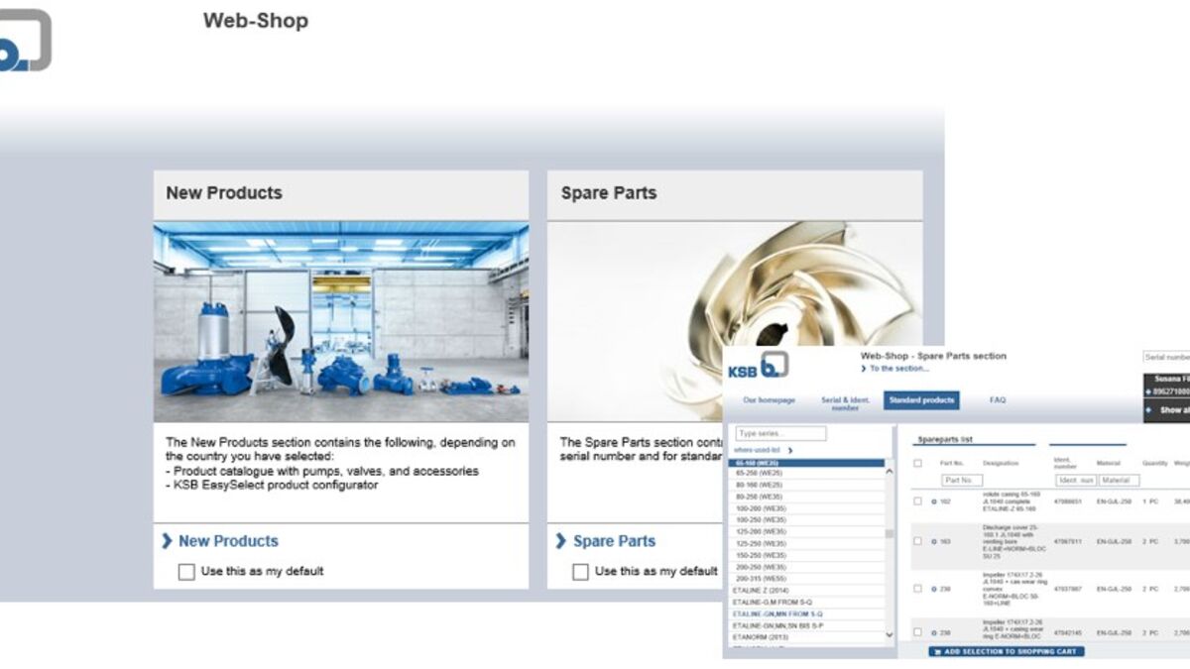Open the New Products link

pos(228,541)
